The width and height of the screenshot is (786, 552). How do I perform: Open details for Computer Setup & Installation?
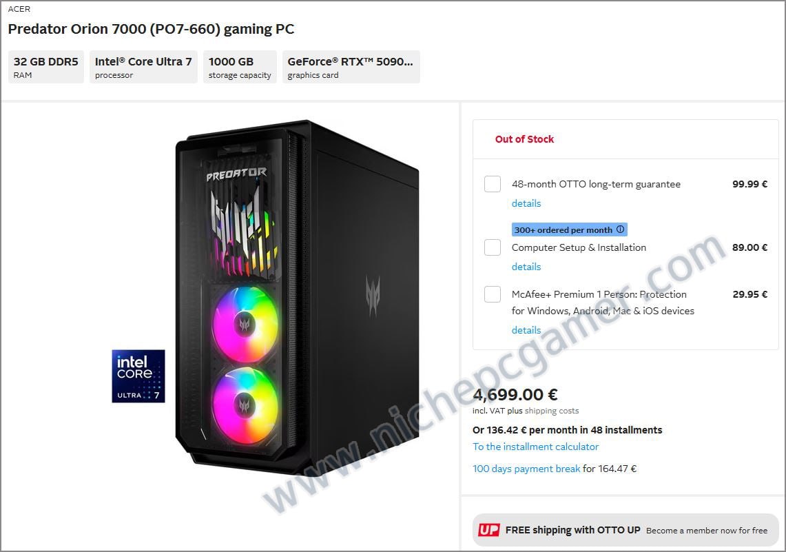coord(526,267)
